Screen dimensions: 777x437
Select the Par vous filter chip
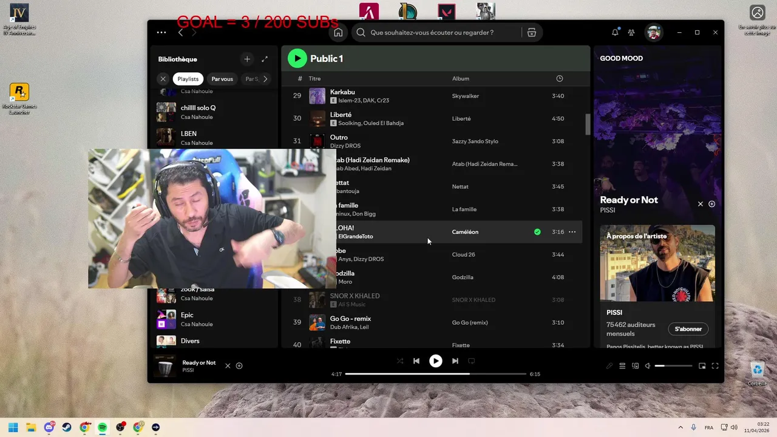coord(222,79)
